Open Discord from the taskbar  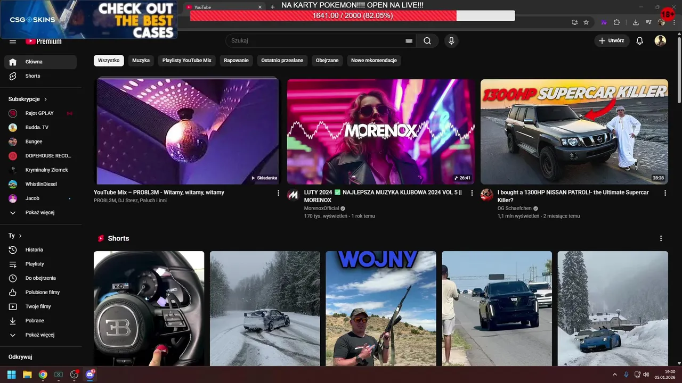90,374
